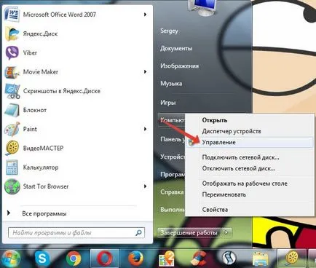The width and height of the screenshot is (316, 268).
Task: Click the ВидеоМАСТЕР reel icon in Start menu
Action: [12, 148]
